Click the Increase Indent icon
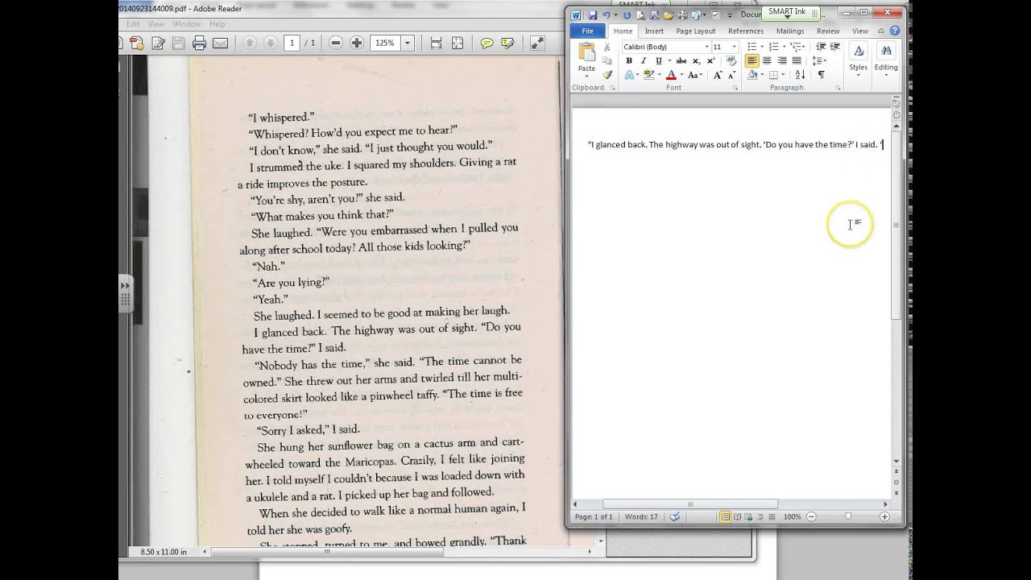The image size is (1031, 580). [834, 47]
